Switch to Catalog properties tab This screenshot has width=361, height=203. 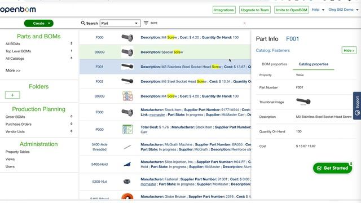click(314, 64)
